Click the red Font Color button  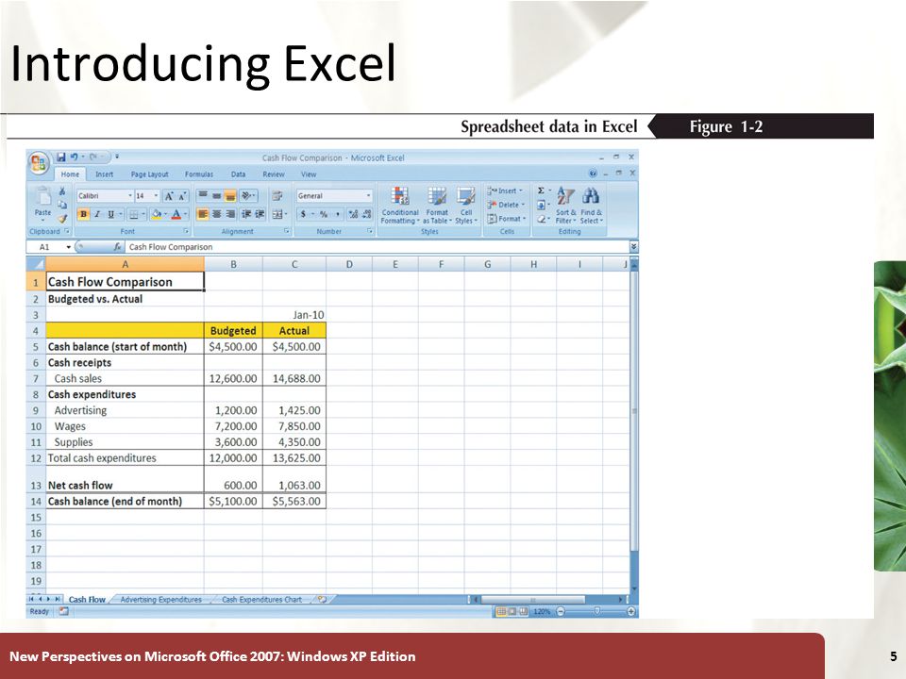(176, 214)
